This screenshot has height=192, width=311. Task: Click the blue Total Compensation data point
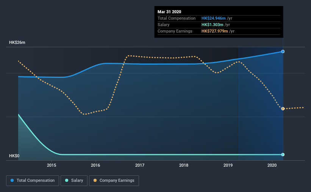coord(283,51)
